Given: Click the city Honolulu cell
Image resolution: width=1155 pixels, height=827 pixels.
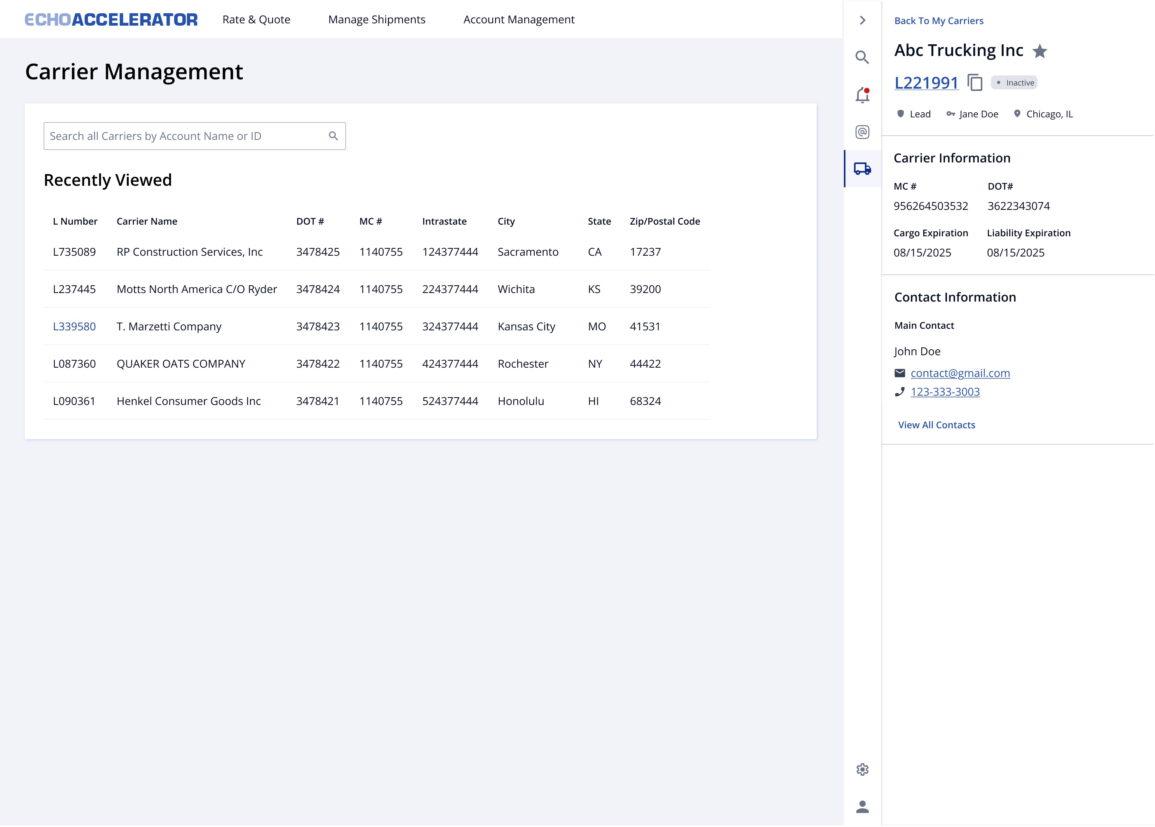Looking at the screenshot, I should point(520,401).
